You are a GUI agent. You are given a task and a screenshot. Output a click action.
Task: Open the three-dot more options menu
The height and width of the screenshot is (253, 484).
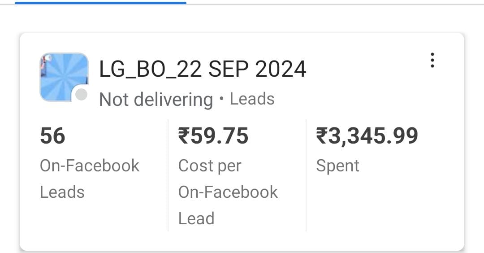pos(432,60)
